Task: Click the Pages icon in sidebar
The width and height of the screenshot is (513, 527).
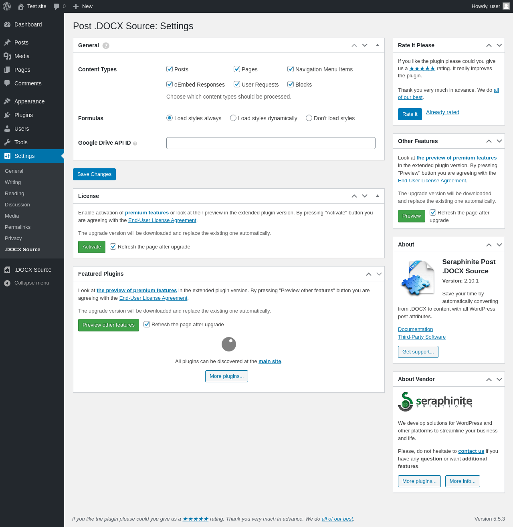Action: tap(7, 70)
